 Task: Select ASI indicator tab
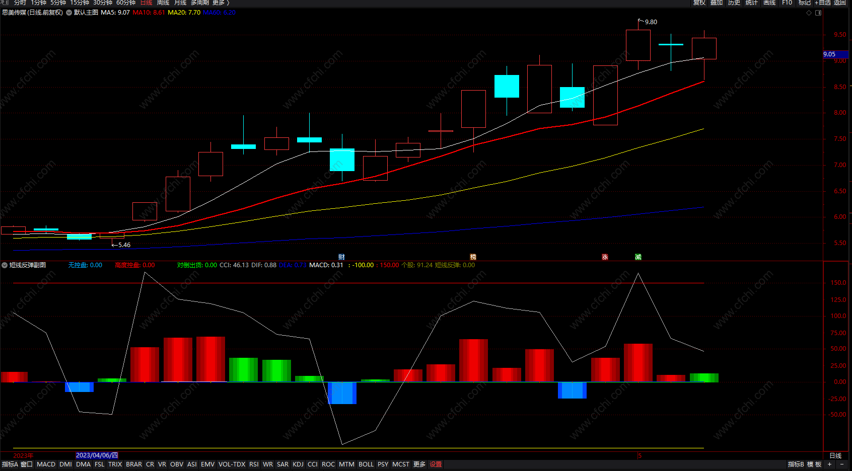192,464
